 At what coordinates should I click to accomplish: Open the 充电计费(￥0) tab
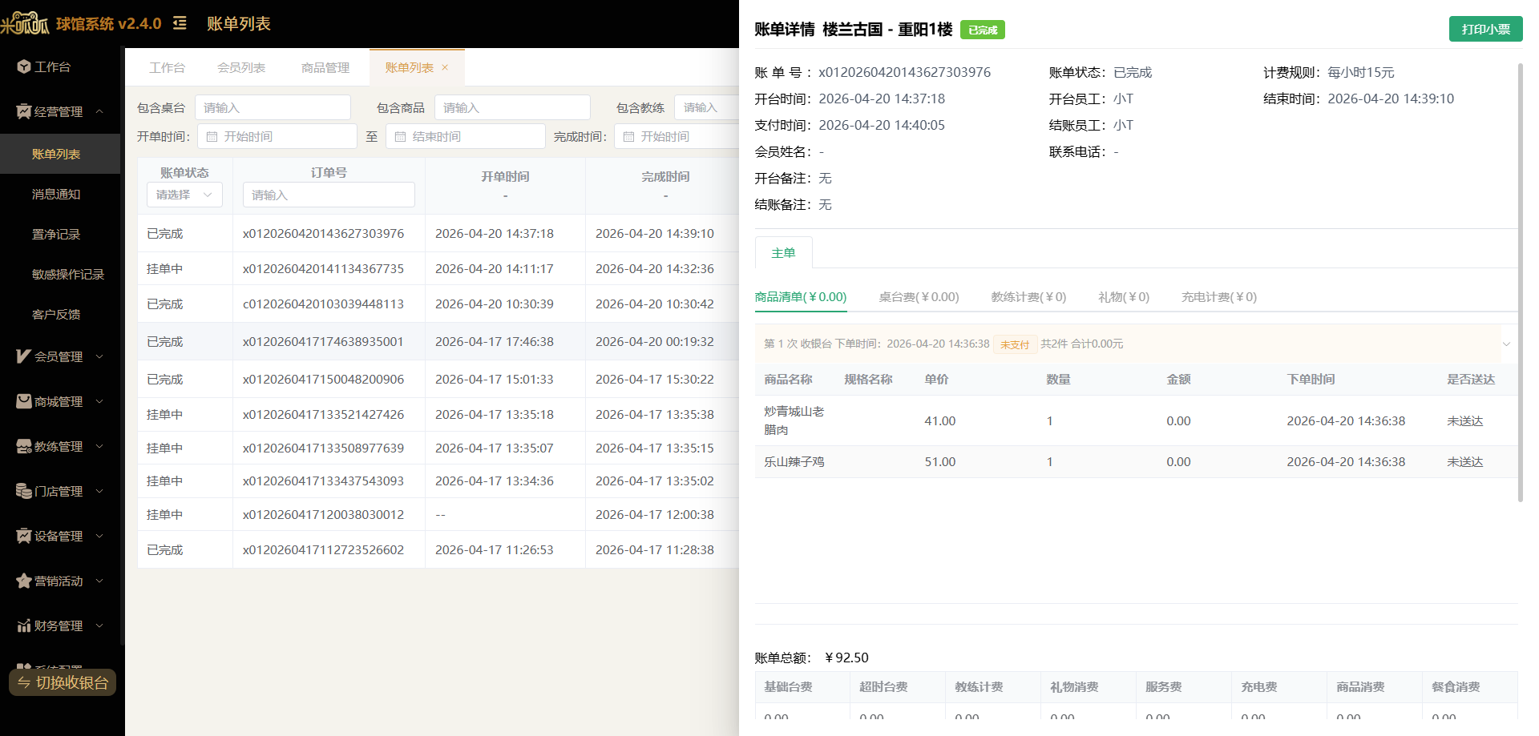click(1219, 297)
